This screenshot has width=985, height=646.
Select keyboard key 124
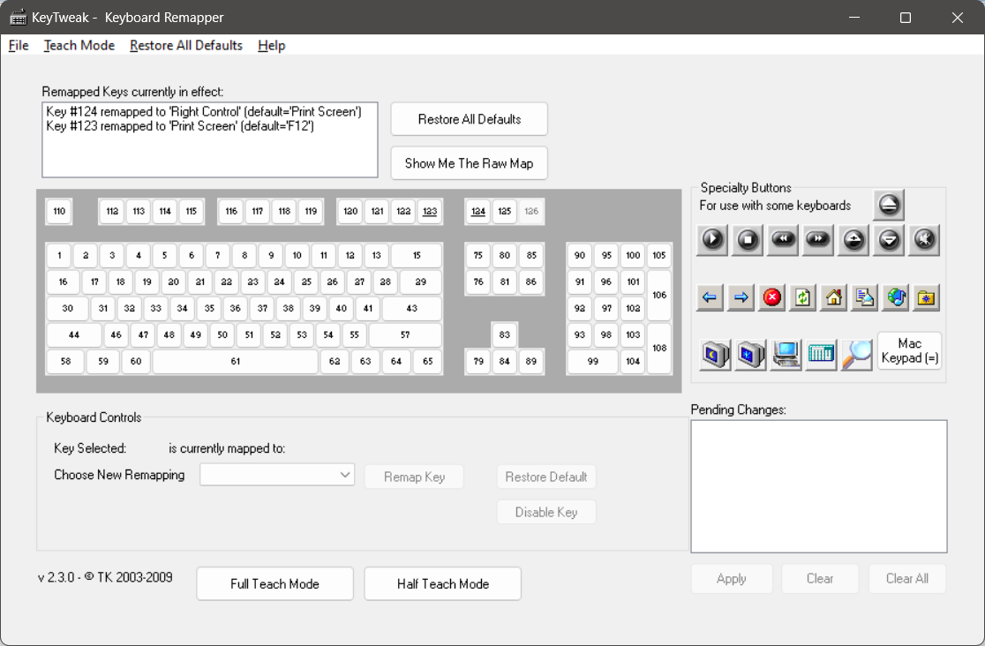pos(478,211)
